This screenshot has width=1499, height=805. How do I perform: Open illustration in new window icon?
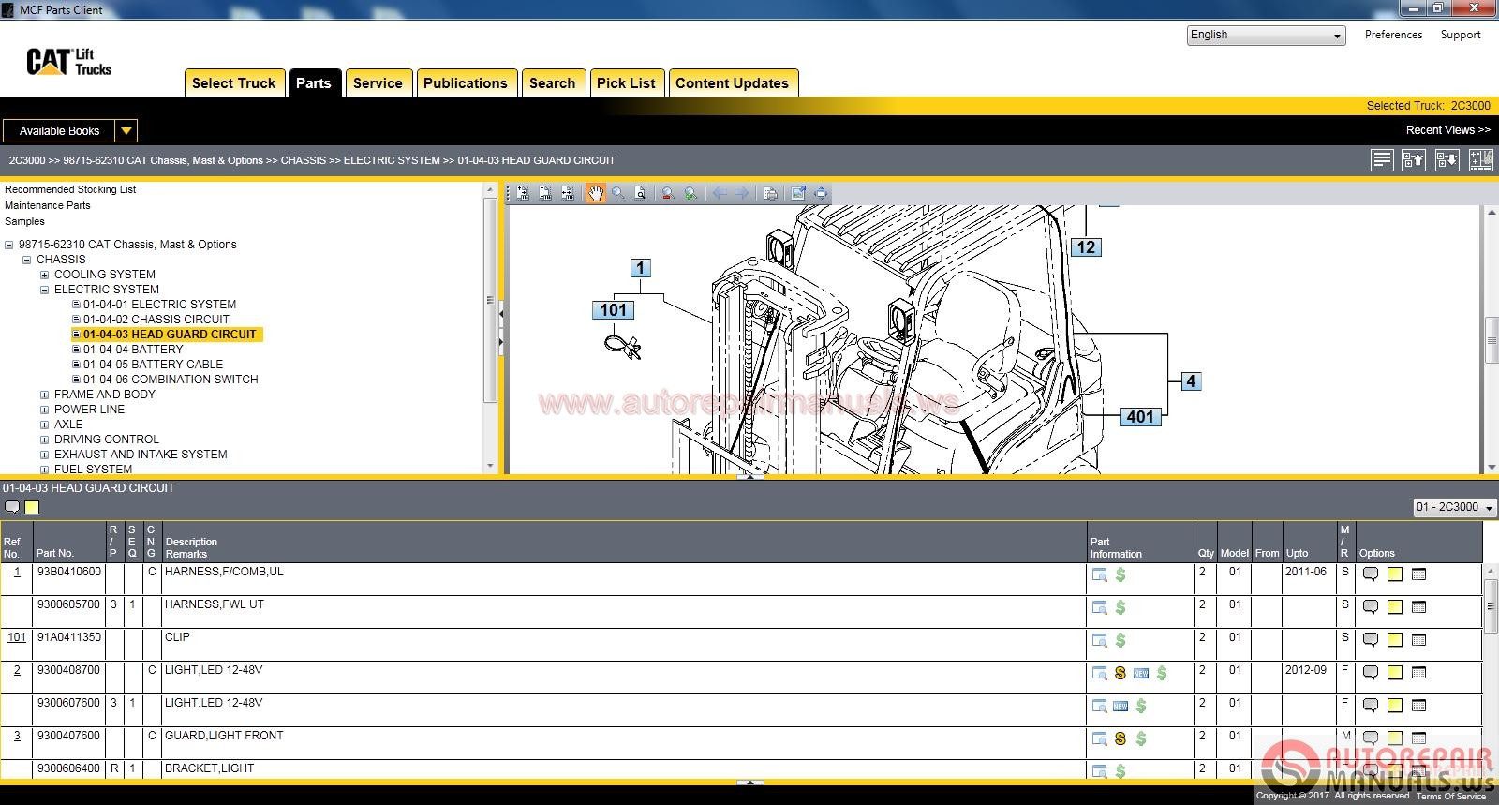coord(798,193)
